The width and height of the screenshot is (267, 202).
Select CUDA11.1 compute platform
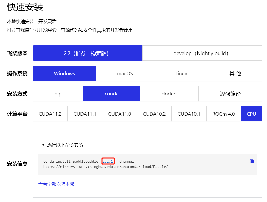click(85, 113)
